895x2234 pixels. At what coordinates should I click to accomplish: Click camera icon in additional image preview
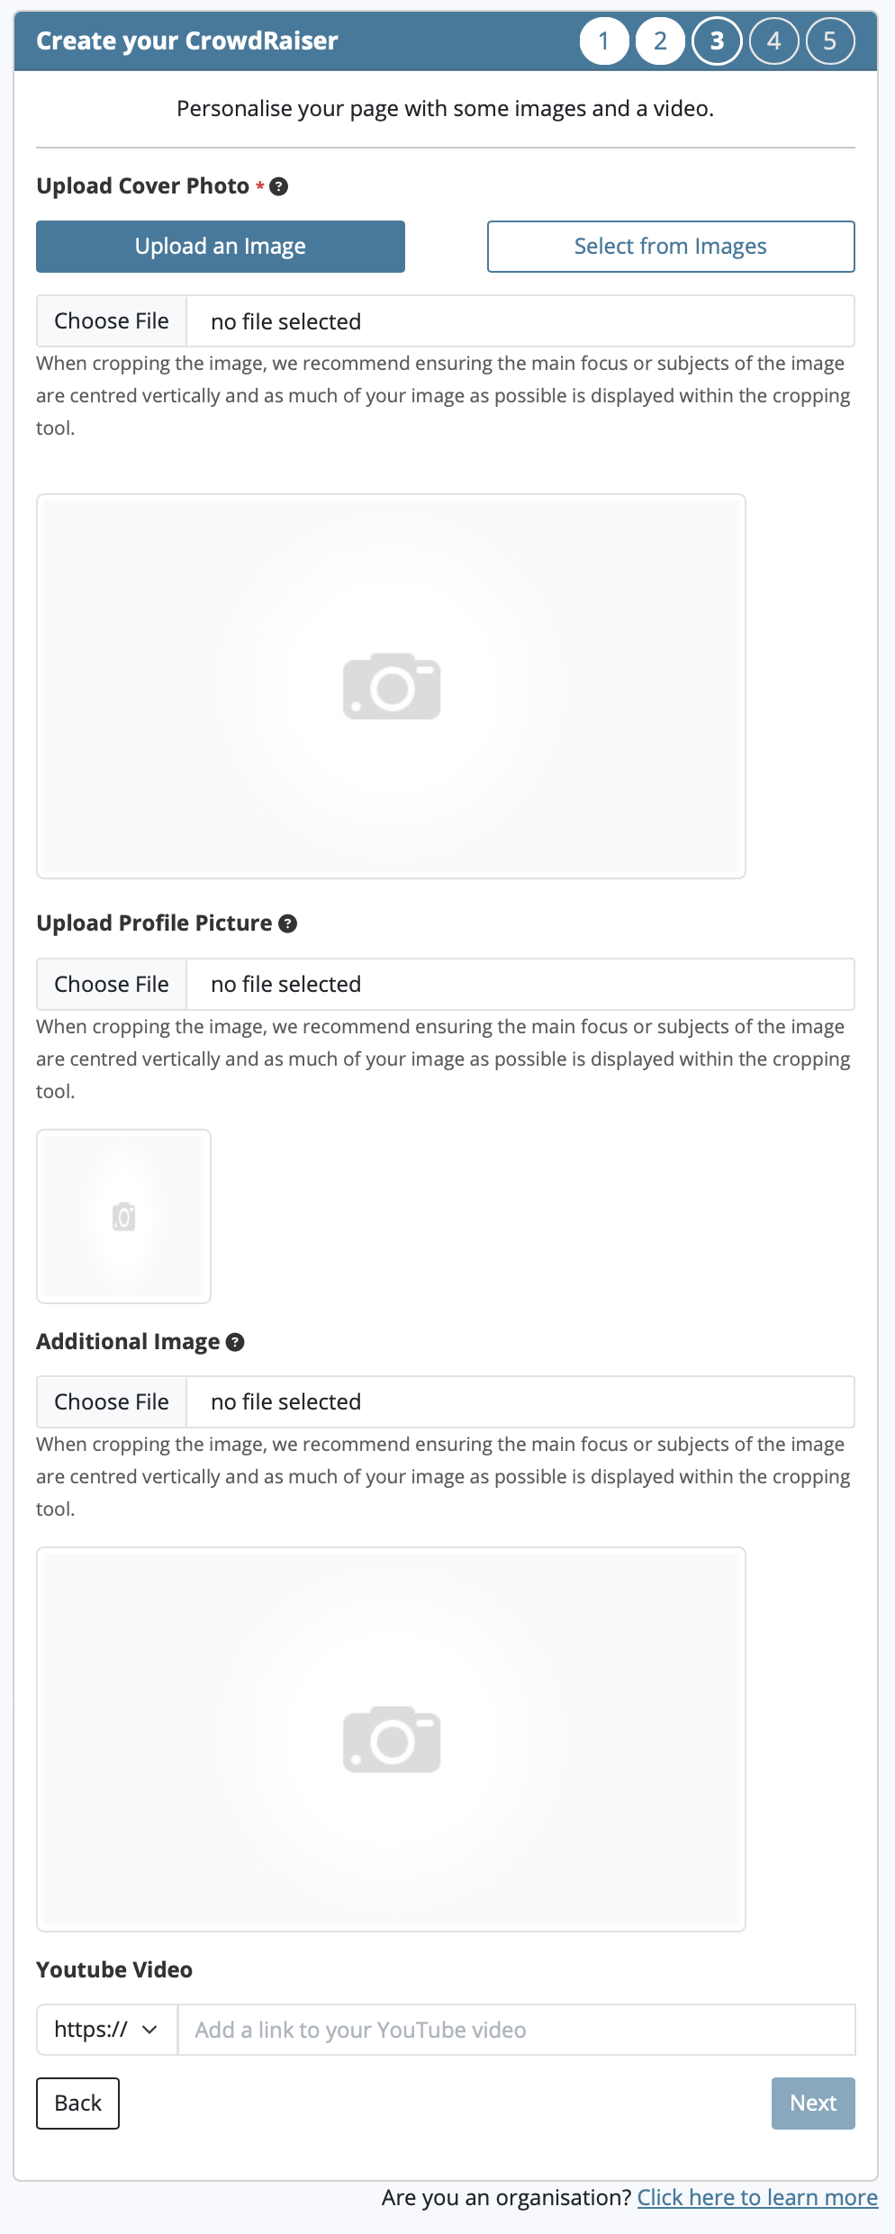click(x=392, y=1739)
